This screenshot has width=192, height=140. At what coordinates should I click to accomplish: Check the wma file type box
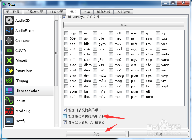point(158,60)
